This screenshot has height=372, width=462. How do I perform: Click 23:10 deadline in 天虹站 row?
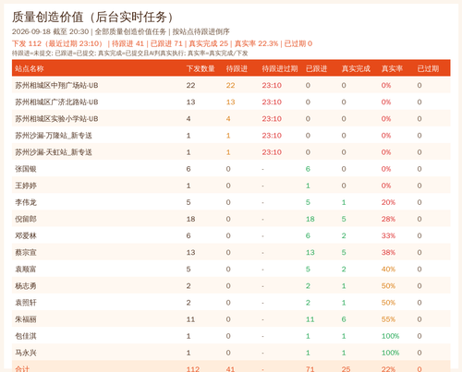pos(272,152)
